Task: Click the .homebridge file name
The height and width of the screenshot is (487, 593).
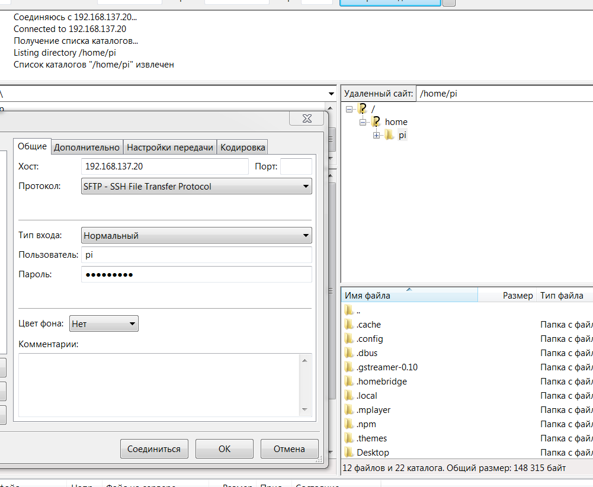Action: pyautogui.click(x=382, y=382)
